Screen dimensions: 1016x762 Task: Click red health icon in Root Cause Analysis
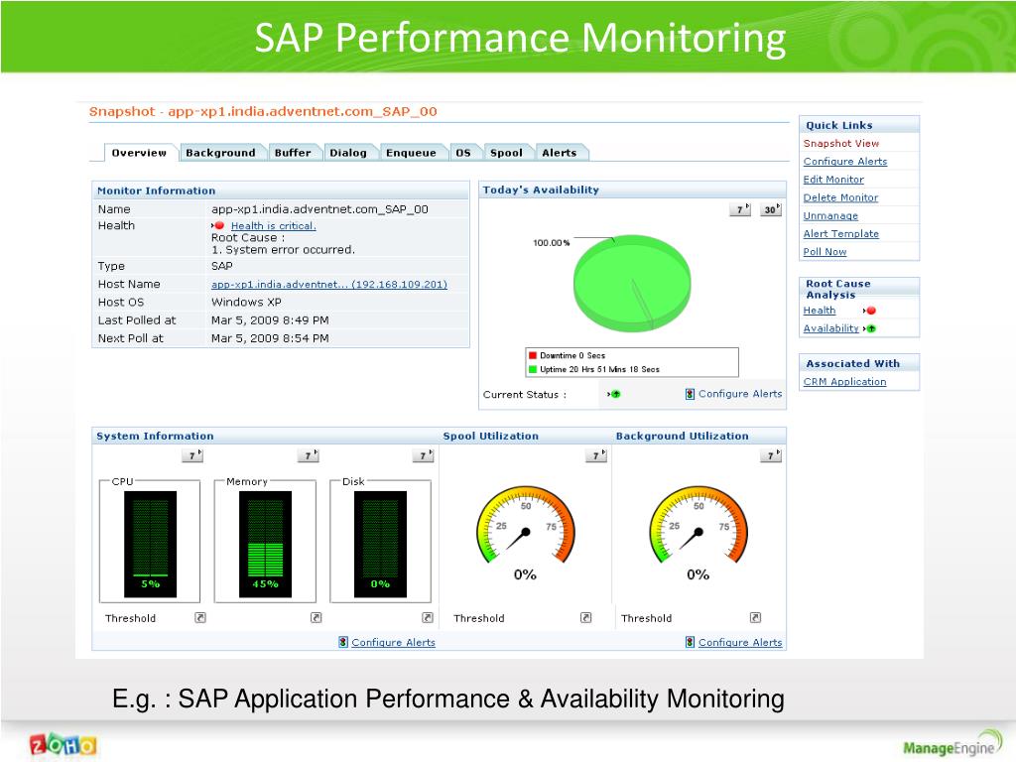click(x=871, y=311)
